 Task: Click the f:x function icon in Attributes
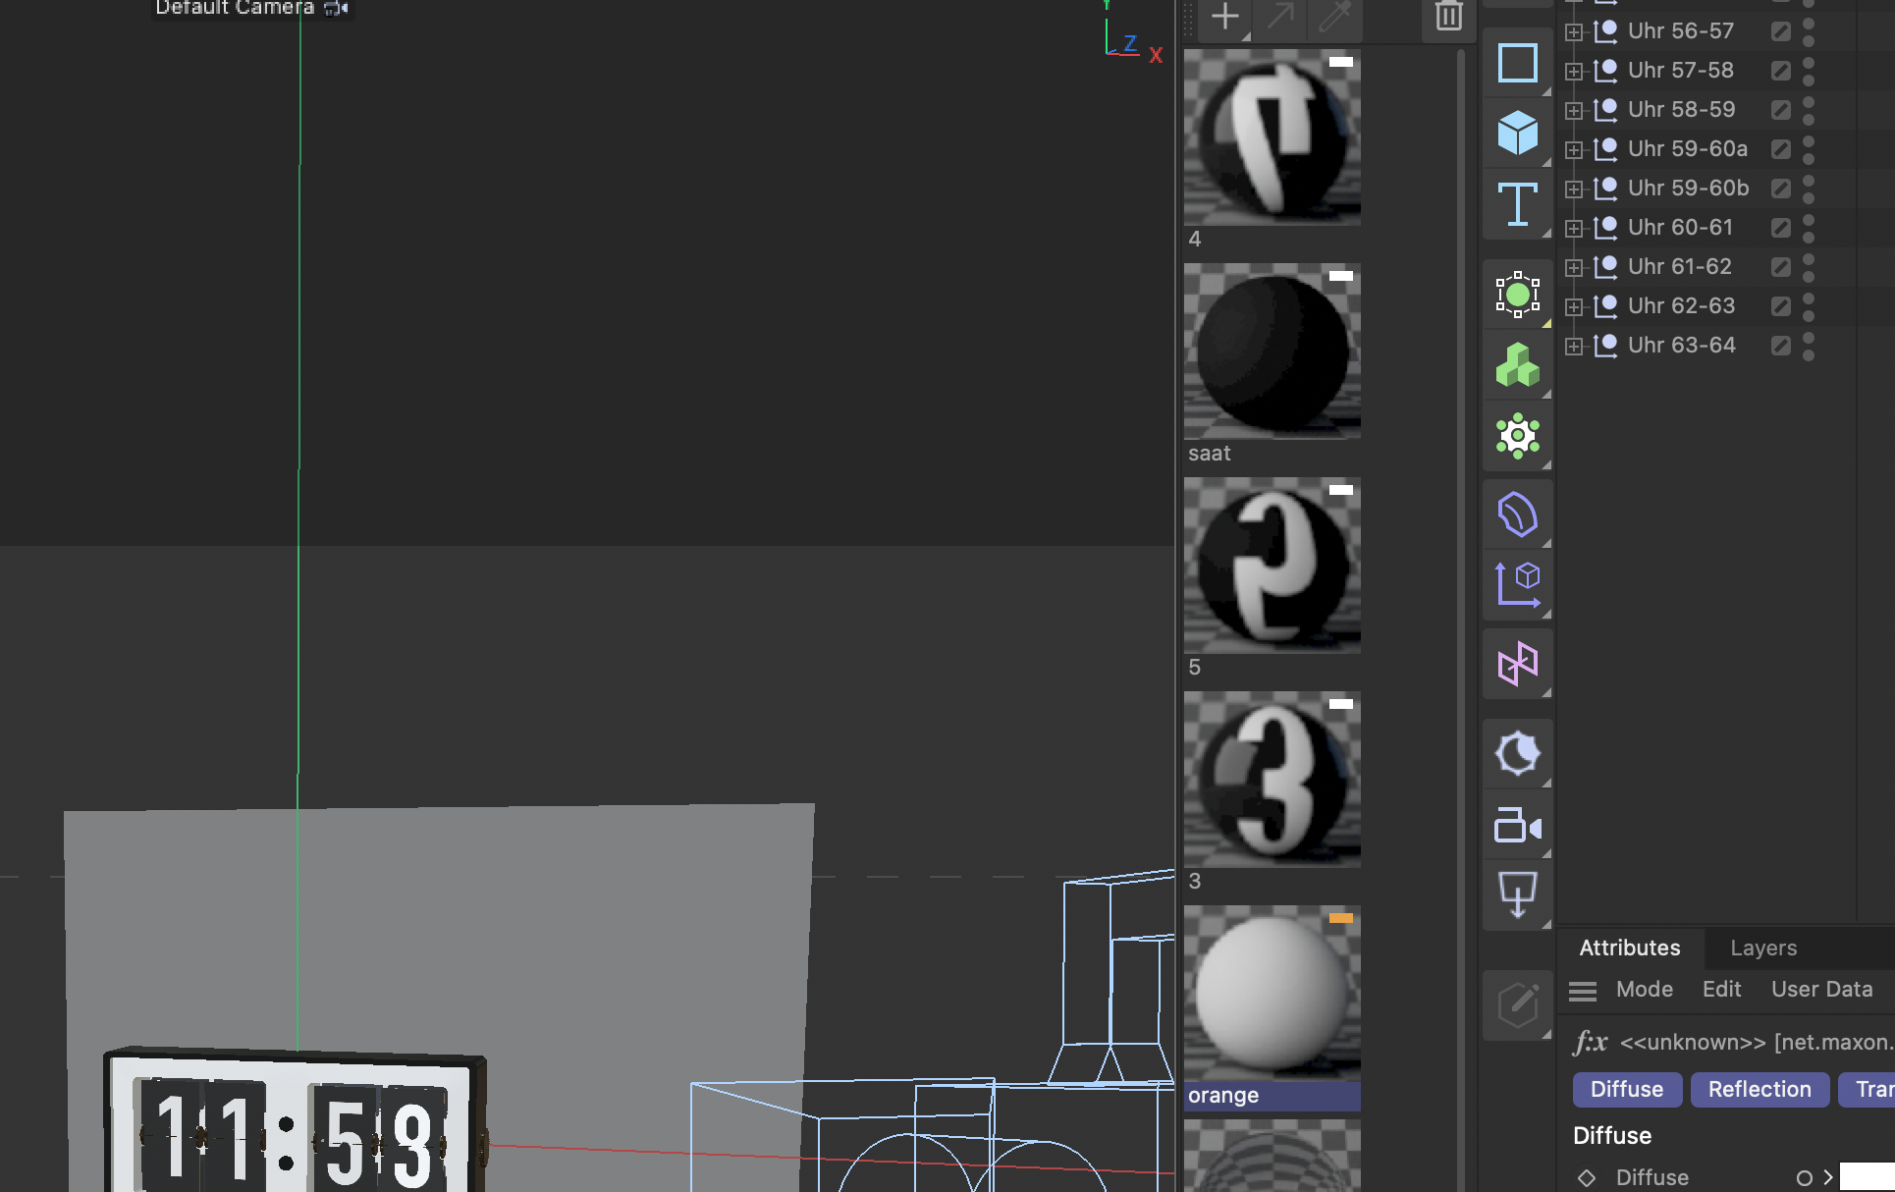pos(1590,1042)
